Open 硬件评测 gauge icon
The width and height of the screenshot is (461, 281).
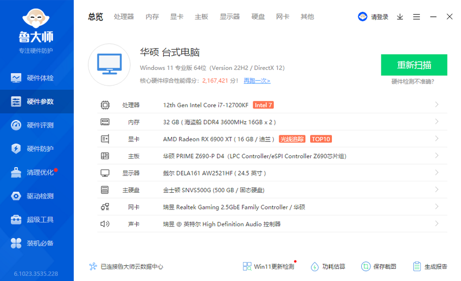[16, 125]
